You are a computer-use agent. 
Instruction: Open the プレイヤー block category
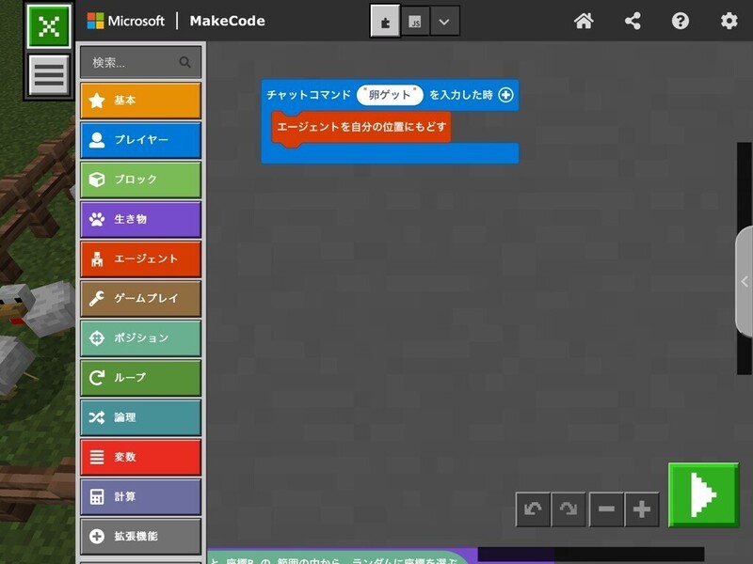[x=140, y=140]
